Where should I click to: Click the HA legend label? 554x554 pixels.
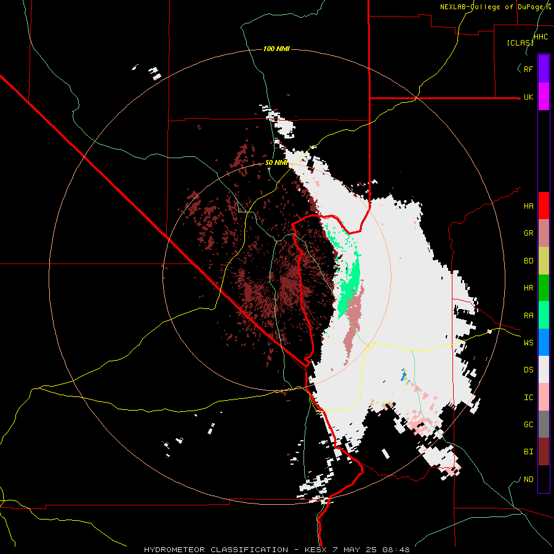pos(528,206)
